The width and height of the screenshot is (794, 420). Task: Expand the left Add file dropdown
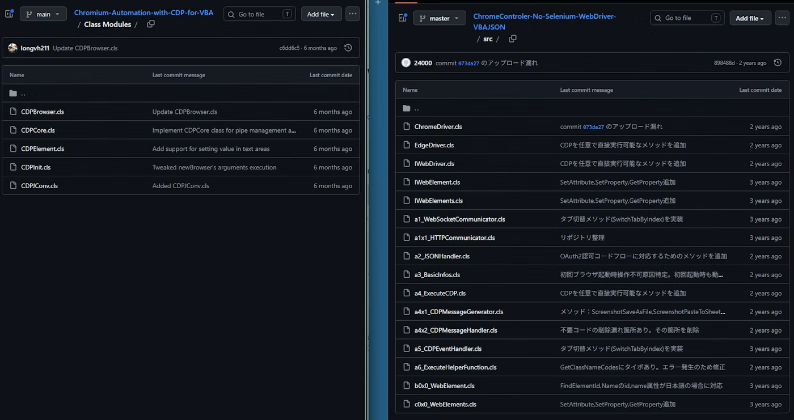tap(322, 14)
